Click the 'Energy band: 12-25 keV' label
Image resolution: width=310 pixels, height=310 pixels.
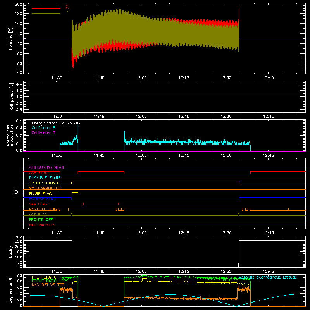[56, 123]
